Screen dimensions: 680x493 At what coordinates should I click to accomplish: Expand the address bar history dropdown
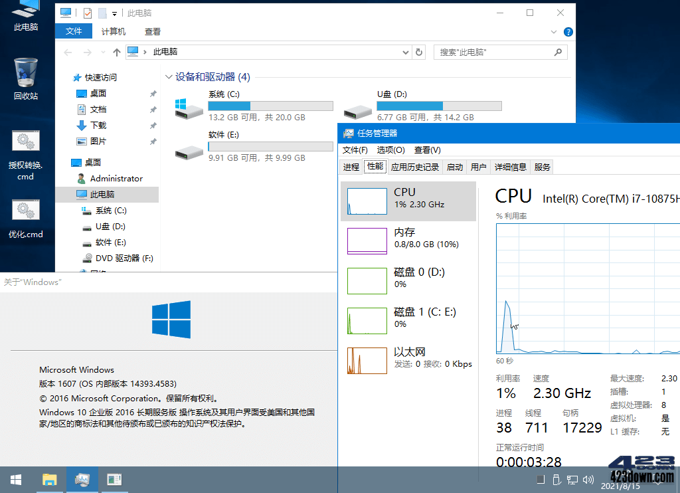[x=405, y=51]
